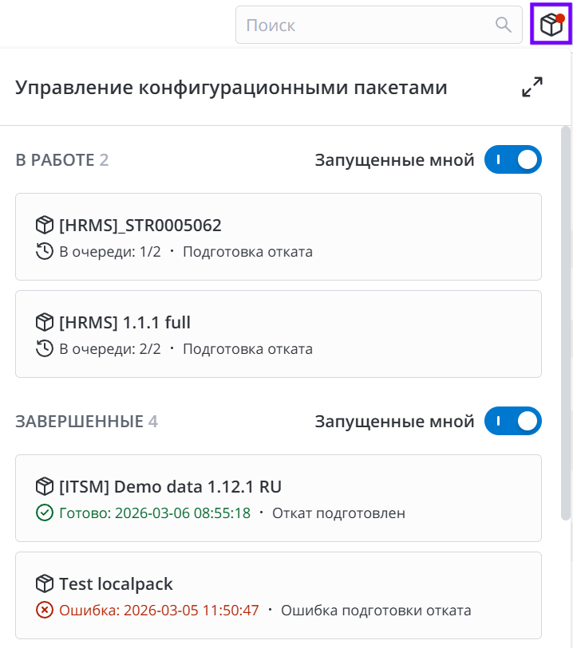Open the [ITSM] Demo data 1.12.1 RU package
The image size is (573, 648).
tap(170, 487)
